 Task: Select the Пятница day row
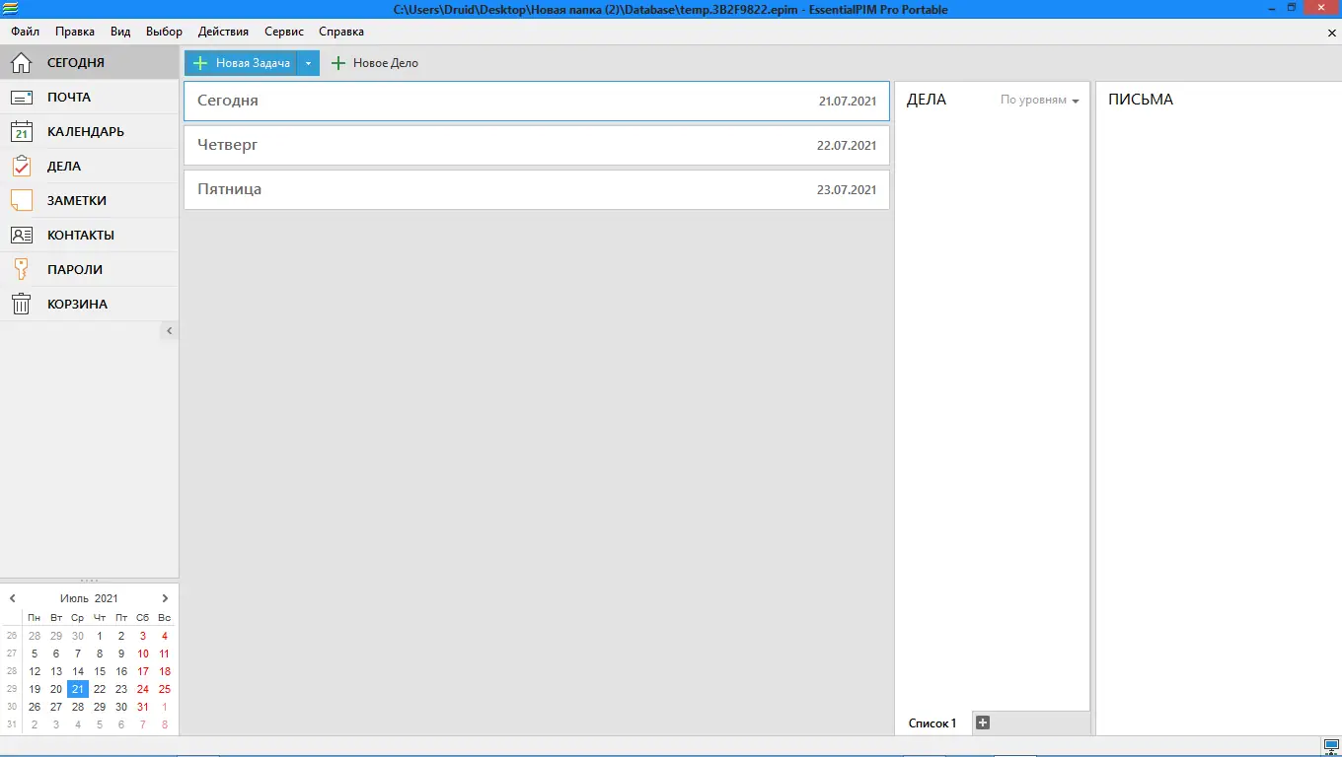pos(537,189)
